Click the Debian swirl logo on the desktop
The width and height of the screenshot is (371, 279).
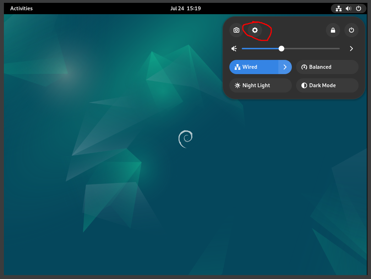click(x=185, y=139)
